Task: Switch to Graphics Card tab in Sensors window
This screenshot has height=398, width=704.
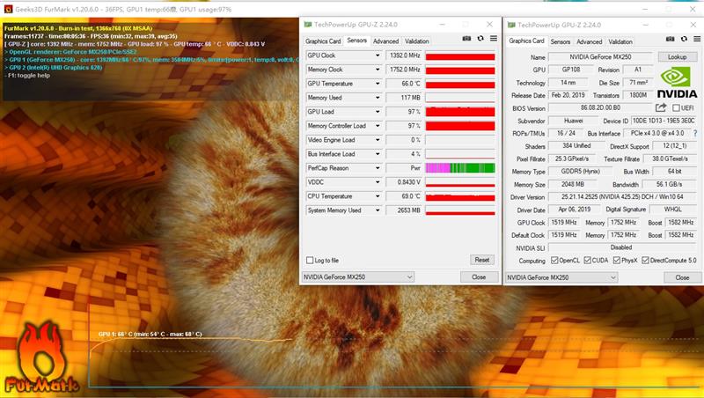Action: [x=323, y=41]
